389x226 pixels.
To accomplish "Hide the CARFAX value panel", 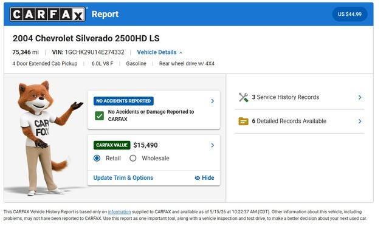I will click(204, 178).
